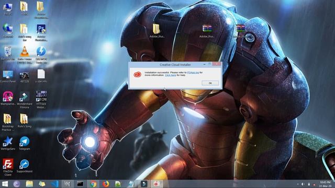This screenshot has height=188, width=335.
Task: Select the SupportAssist shortcut
Action: tap(25, 166)
